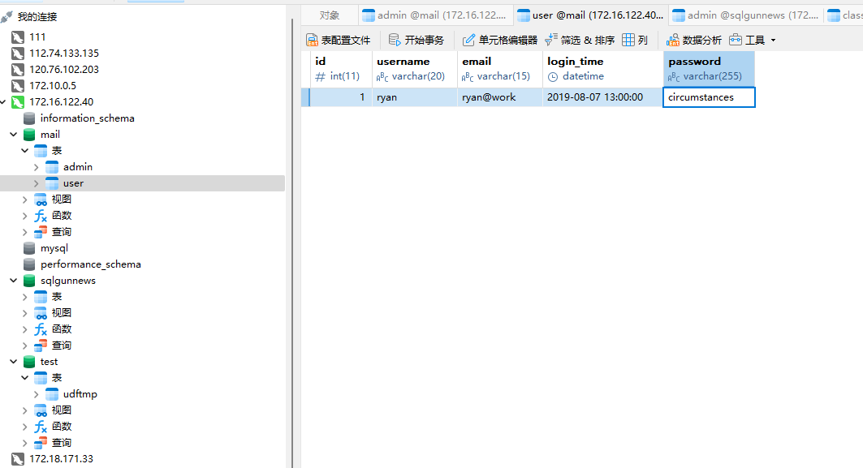Select connection 172.18.171.33 icon
863x468 pixels.
(18, 458)
